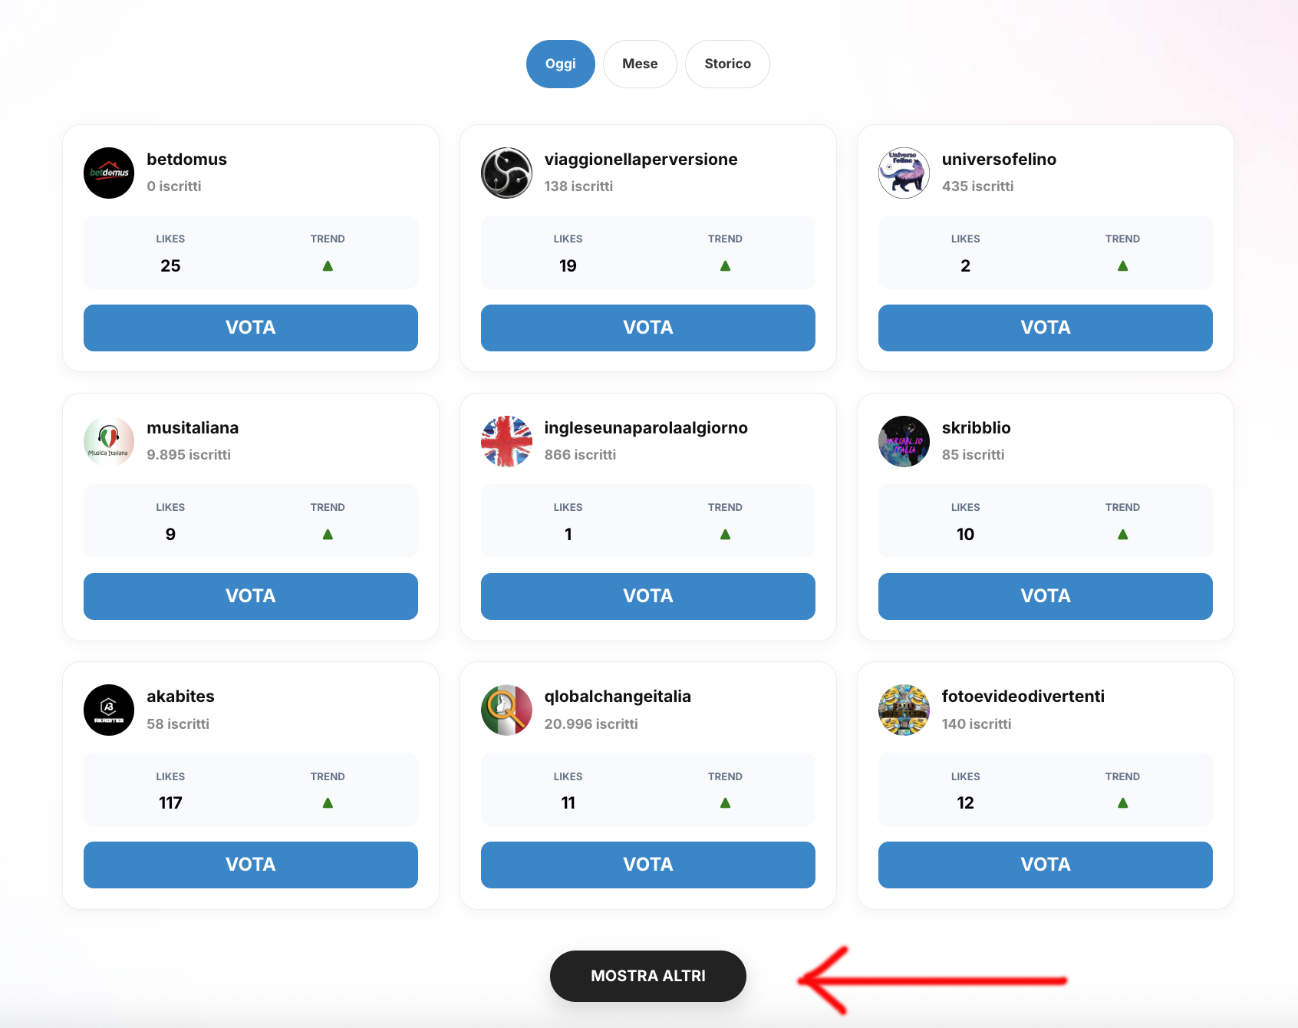
Task: Switch to the Oggi tab
Action: click(561, 64)
